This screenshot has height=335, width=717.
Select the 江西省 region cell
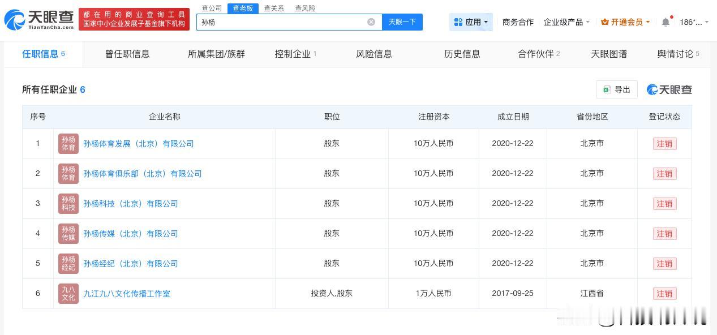(x=592, y=293)
